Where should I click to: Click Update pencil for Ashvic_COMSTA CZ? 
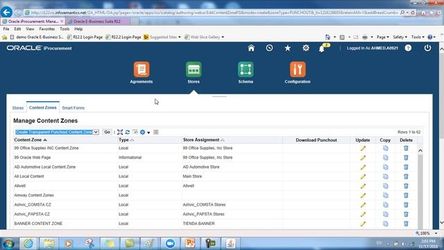click(x=363, y=205)
